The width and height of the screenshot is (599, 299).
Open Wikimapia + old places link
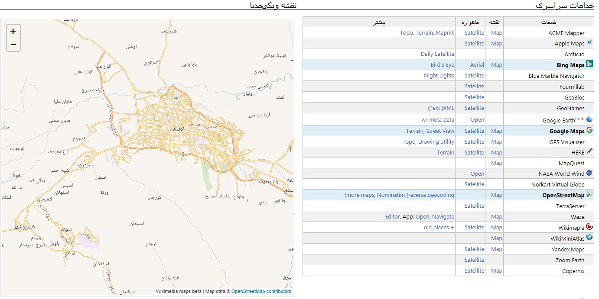tap(439, 228)
